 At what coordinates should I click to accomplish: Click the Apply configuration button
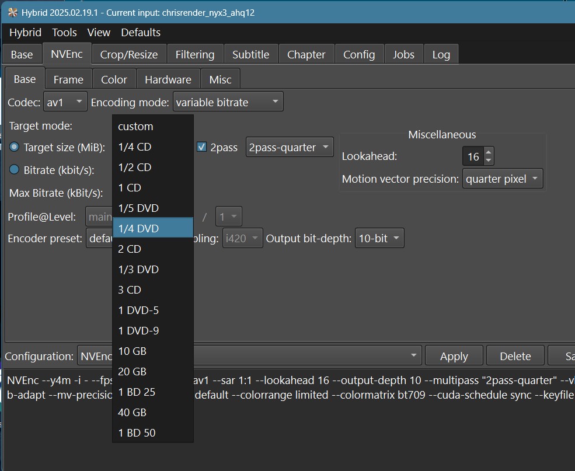pos(454,356)
